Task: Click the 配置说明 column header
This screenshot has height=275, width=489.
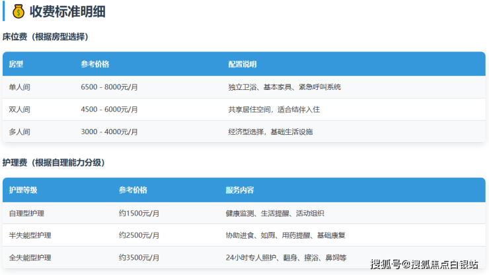Action: click(x=242, y=64)
